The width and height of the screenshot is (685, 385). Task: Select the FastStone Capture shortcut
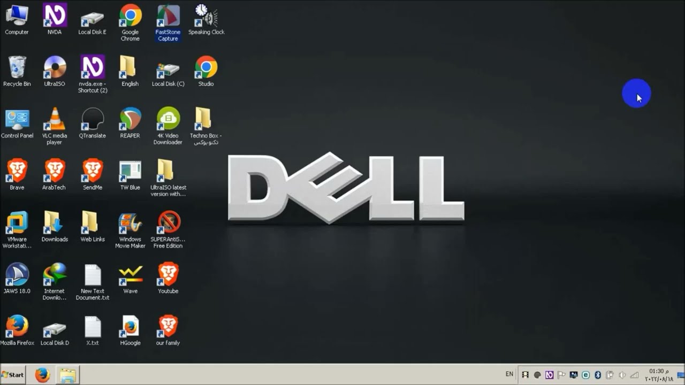click(168, 23)
